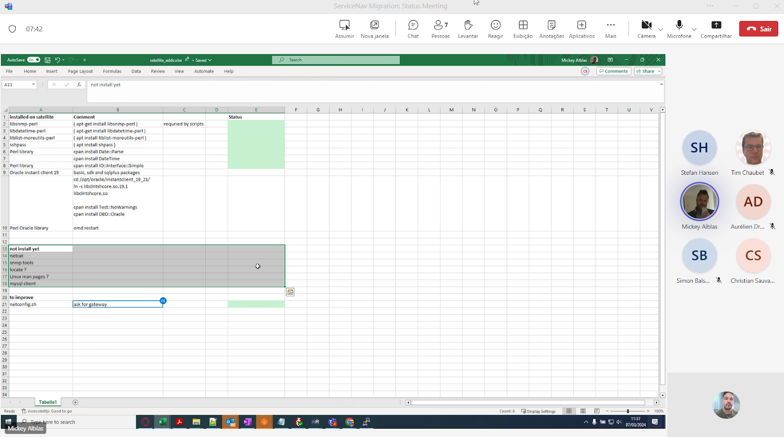Open Ribbon Display Options icon

click(610, 60)
